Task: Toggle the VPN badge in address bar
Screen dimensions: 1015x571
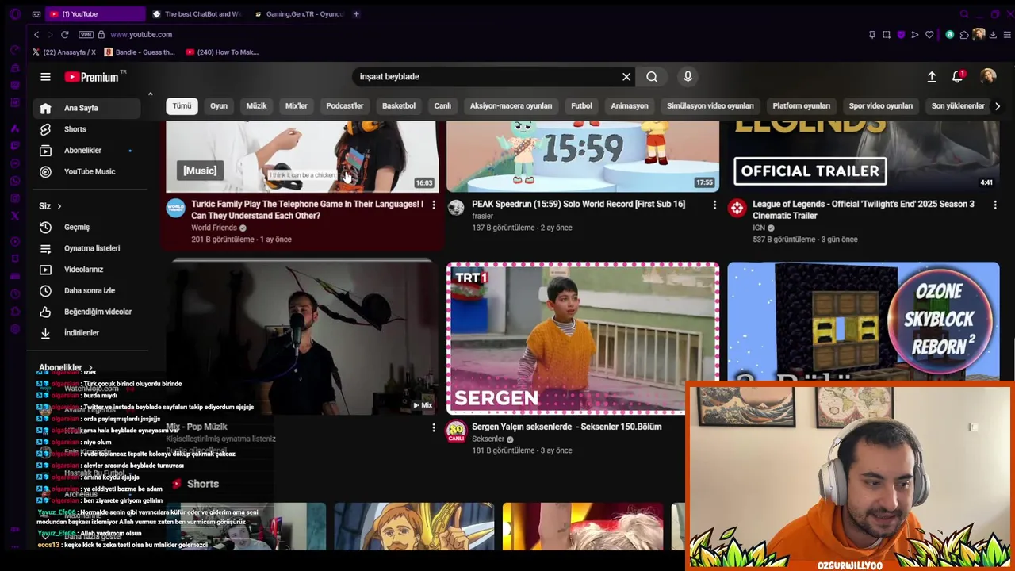Action: click(86, 34)
